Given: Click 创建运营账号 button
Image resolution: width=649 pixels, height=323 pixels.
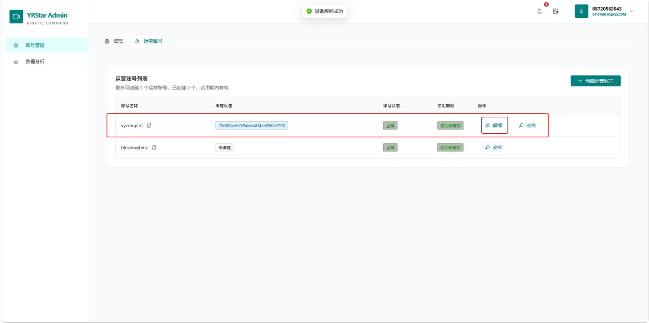Looking at the screenshot, I should [596, 81].
